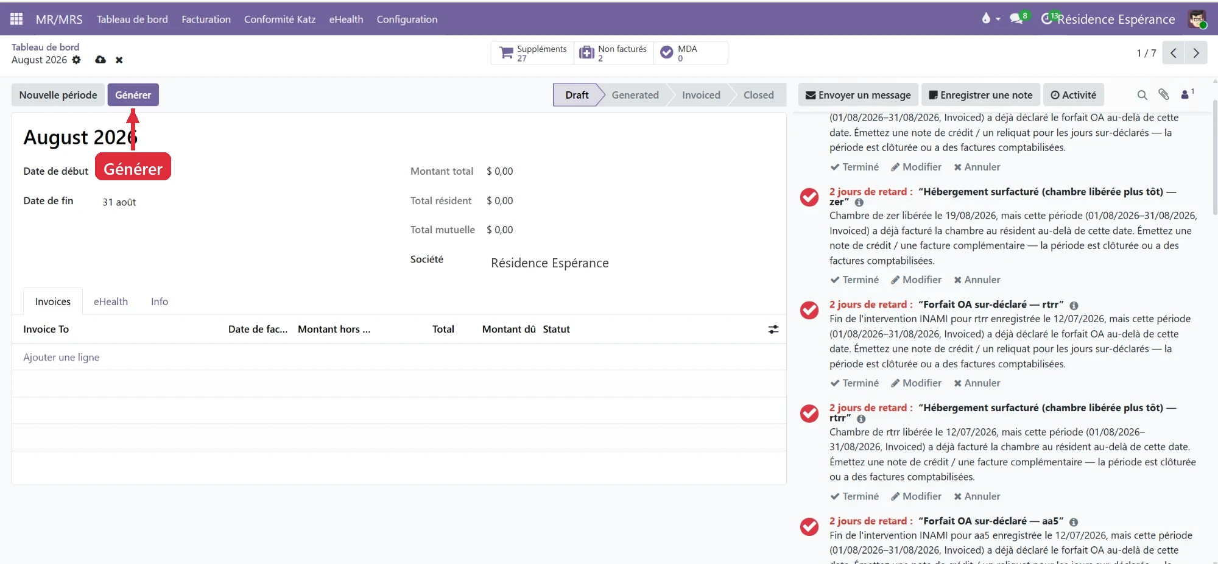Viewport: 1218px width, 564px height.
Task: Sort by the Statut column header
Action: click(x=557, y=330)
